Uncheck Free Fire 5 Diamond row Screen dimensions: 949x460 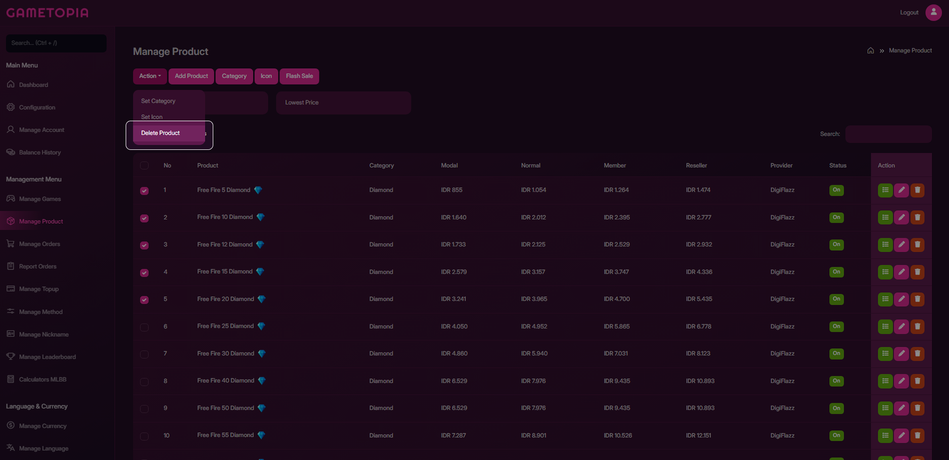click(x=144, y=190)
